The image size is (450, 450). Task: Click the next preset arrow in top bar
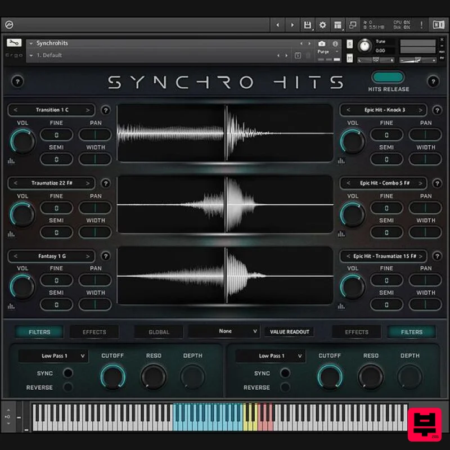pos(292,25)
